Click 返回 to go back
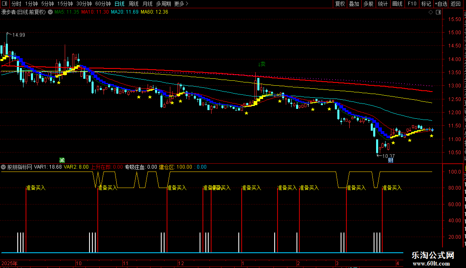466x268 pixels. tap(455, 4)
